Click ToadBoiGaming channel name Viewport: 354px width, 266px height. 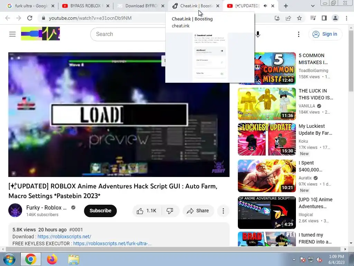[313, 71]
